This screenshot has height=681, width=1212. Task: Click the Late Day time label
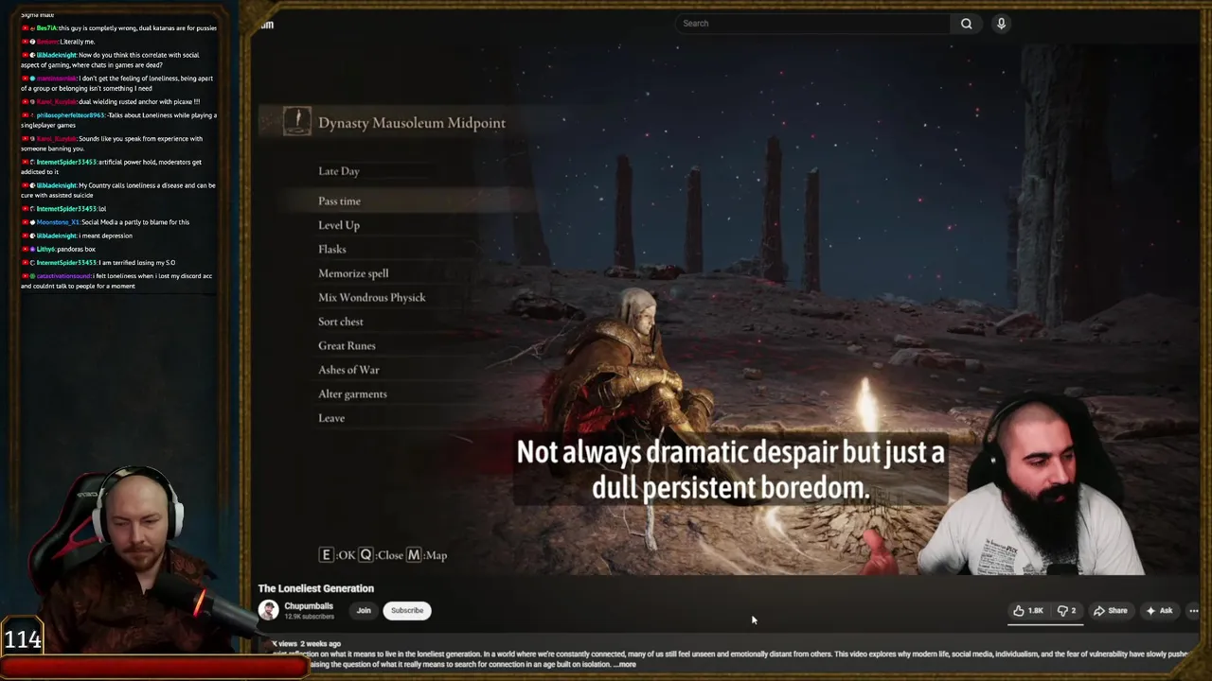[339, 171]
